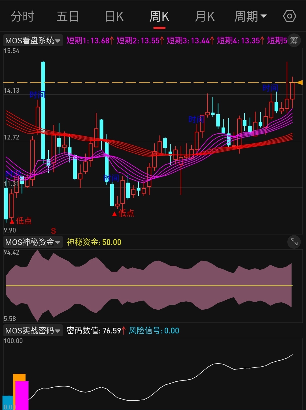Click the 时间 label beside the tallest cyan candle
The width and height of the screenshot is (306, 410).
pyautogui.click(x=37, y=95)
